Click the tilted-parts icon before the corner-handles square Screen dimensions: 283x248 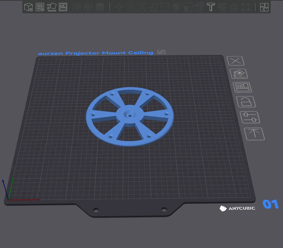coord(234,7)
